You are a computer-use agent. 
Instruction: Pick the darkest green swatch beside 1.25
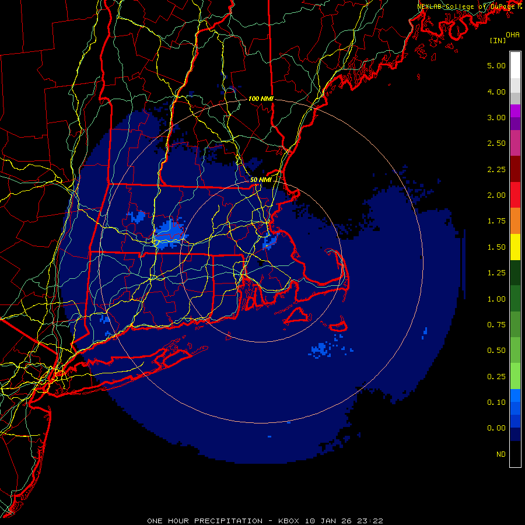515,273
